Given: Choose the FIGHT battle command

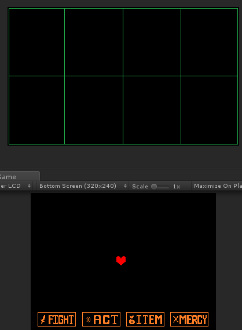Looking at the screenshot, I should (57, 319).
